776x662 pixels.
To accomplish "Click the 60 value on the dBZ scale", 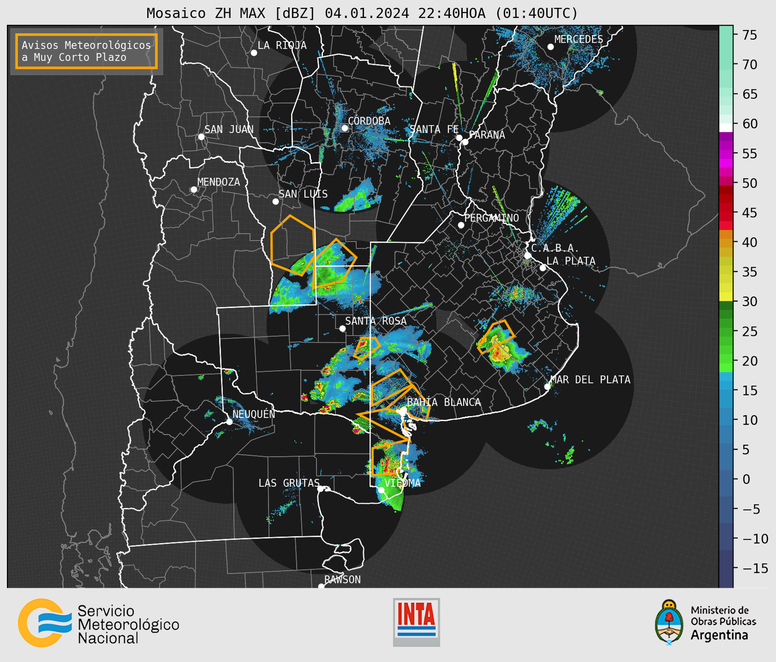I will [749, 124].
